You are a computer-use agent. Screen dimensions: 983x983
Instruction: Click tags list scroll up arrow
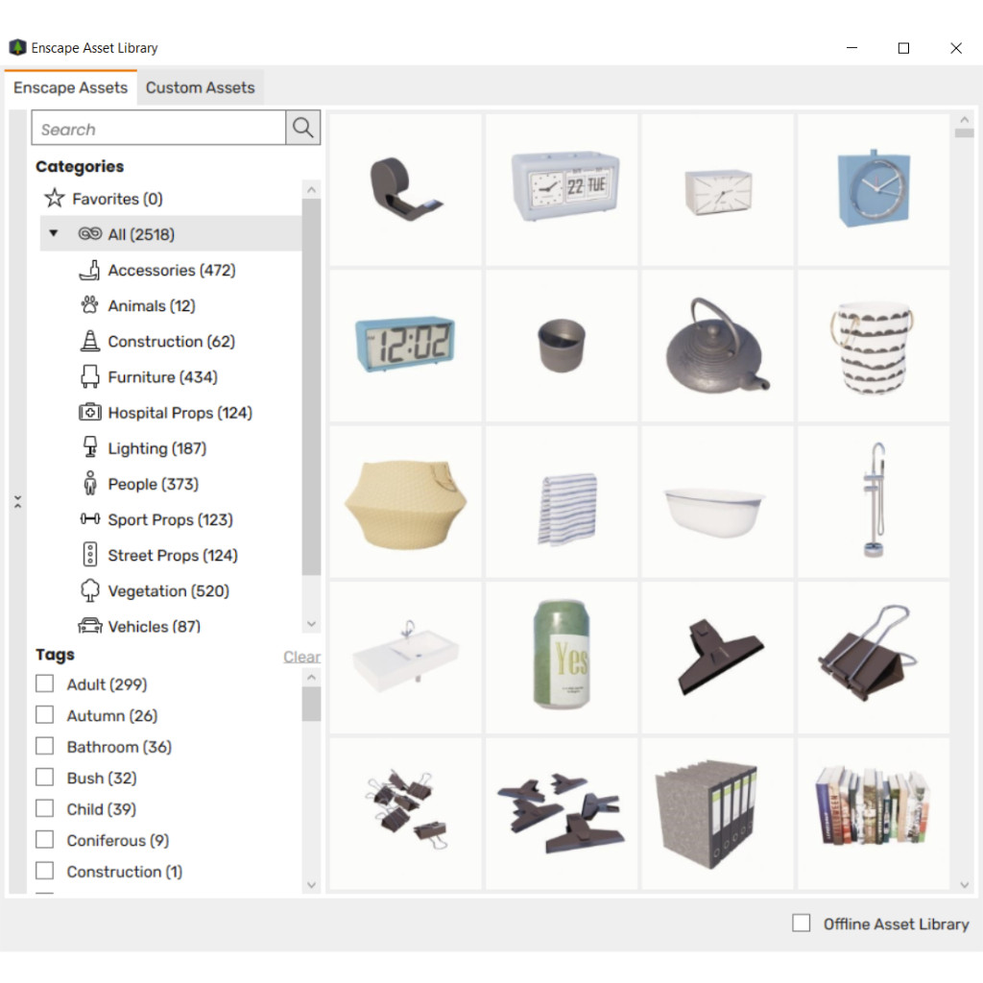[x=312, y=678]
